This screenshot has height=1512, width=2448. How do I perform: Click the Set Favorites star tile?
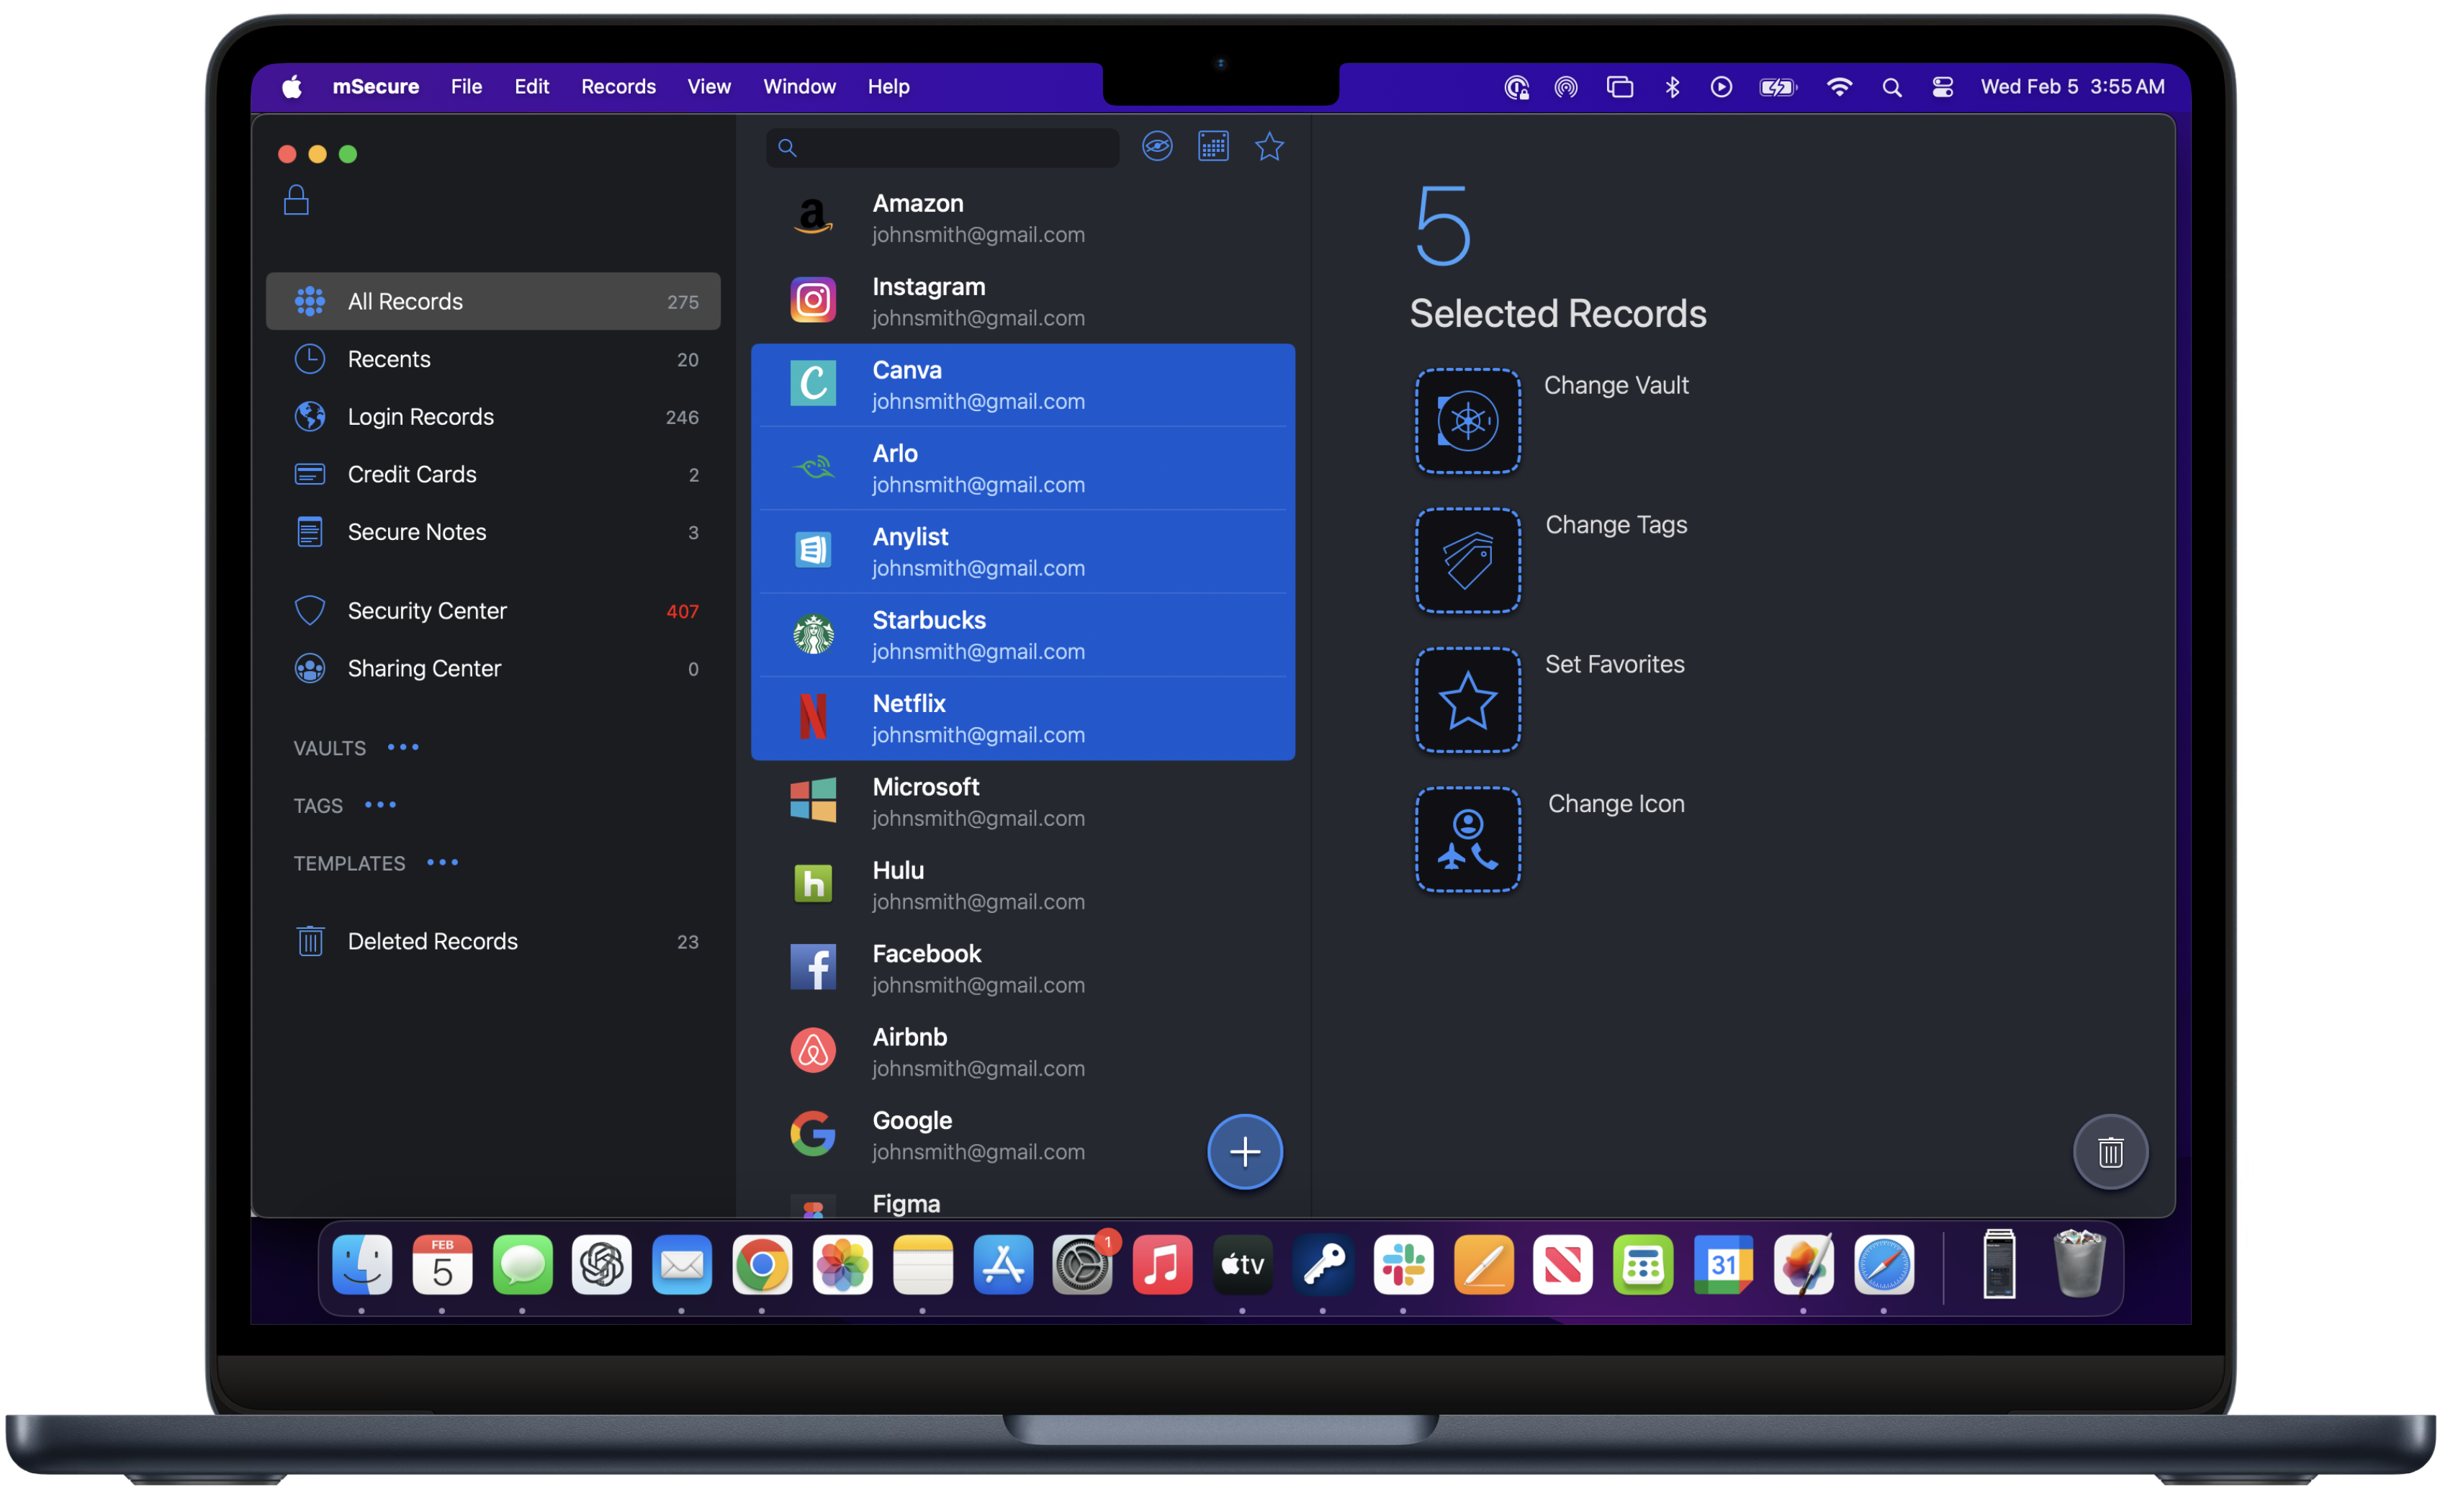click(x=1467, y=700)
